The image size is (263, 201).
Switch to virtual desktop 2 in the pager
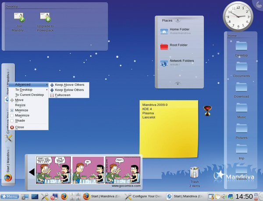click(78, 194)
